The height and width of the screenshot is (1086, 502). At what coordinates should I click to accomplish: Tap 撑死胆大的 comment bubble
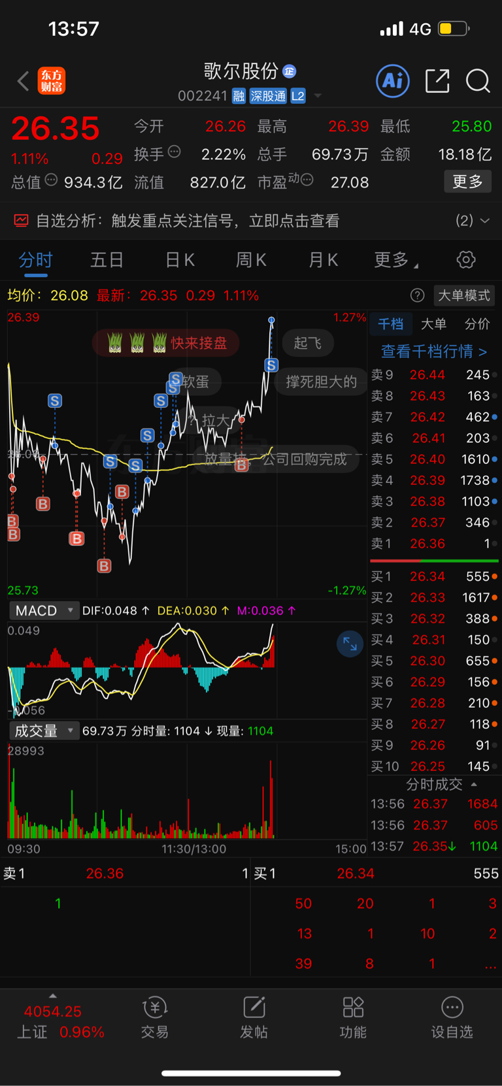point(321,382)
